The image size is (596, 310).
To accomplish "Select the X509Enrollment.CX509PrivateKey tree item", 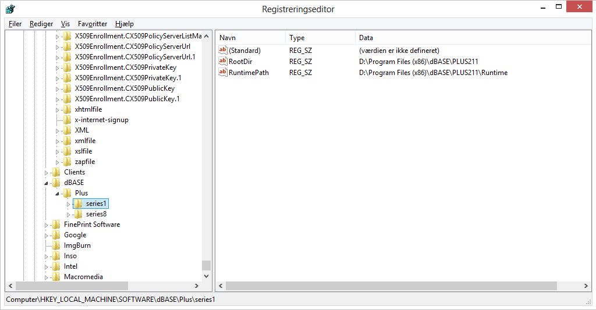I will click(x=126, y=67).
